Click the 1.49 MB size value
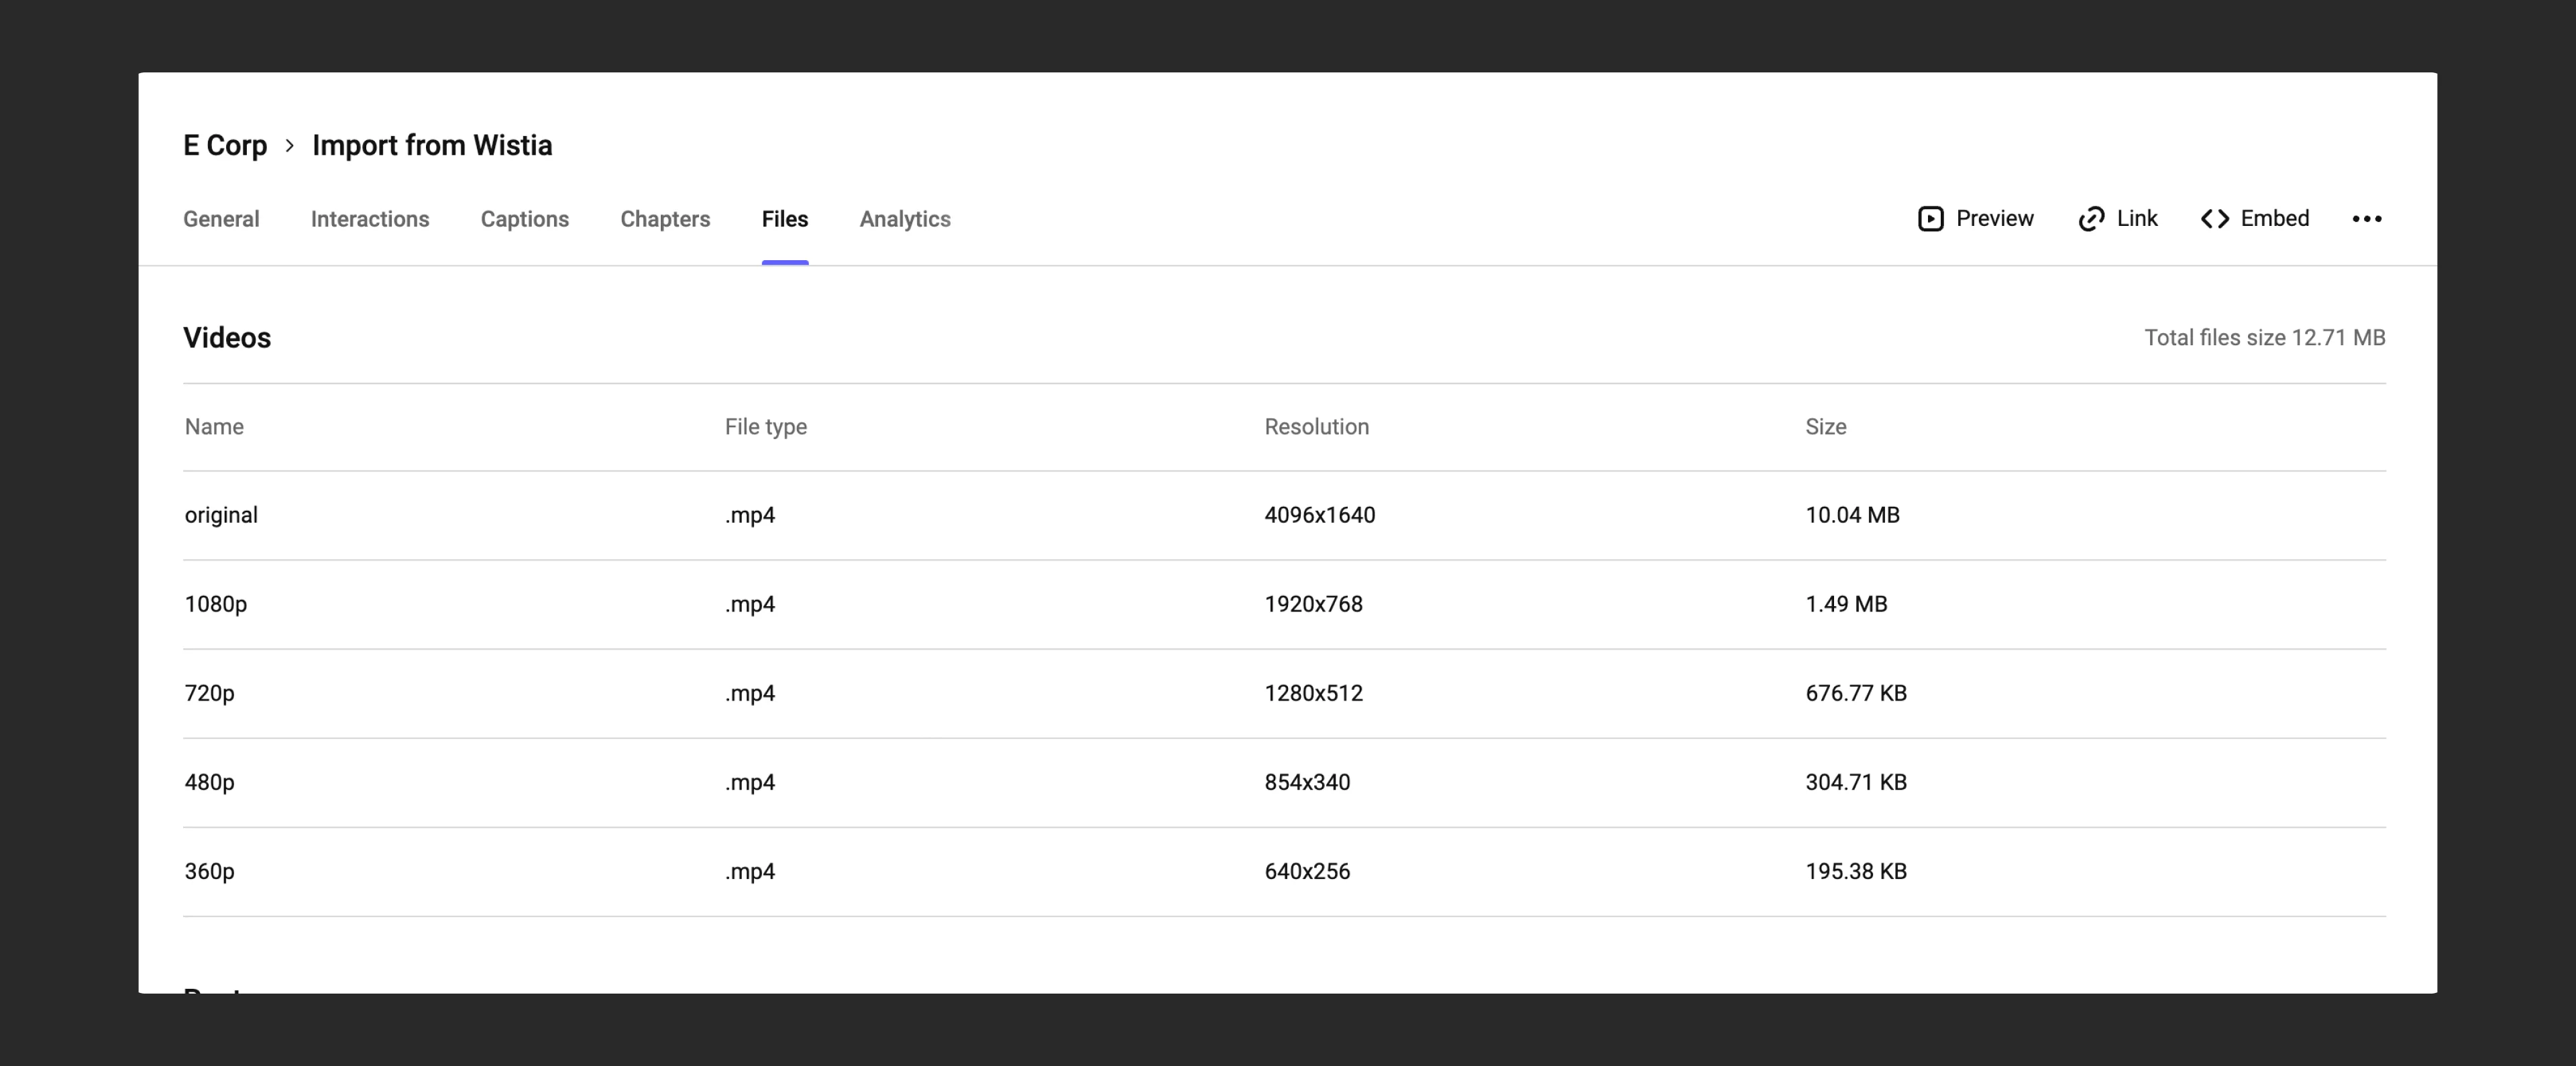Screen dimensions: 2576x1066 1847,605
